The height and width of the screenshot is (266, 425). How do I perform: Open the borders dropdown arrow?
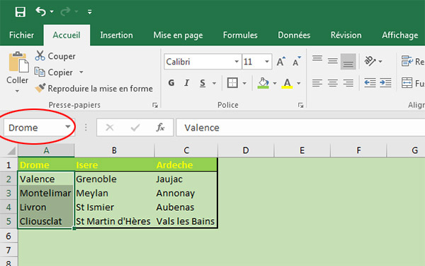pyautogui.click(x=244, y=83)
